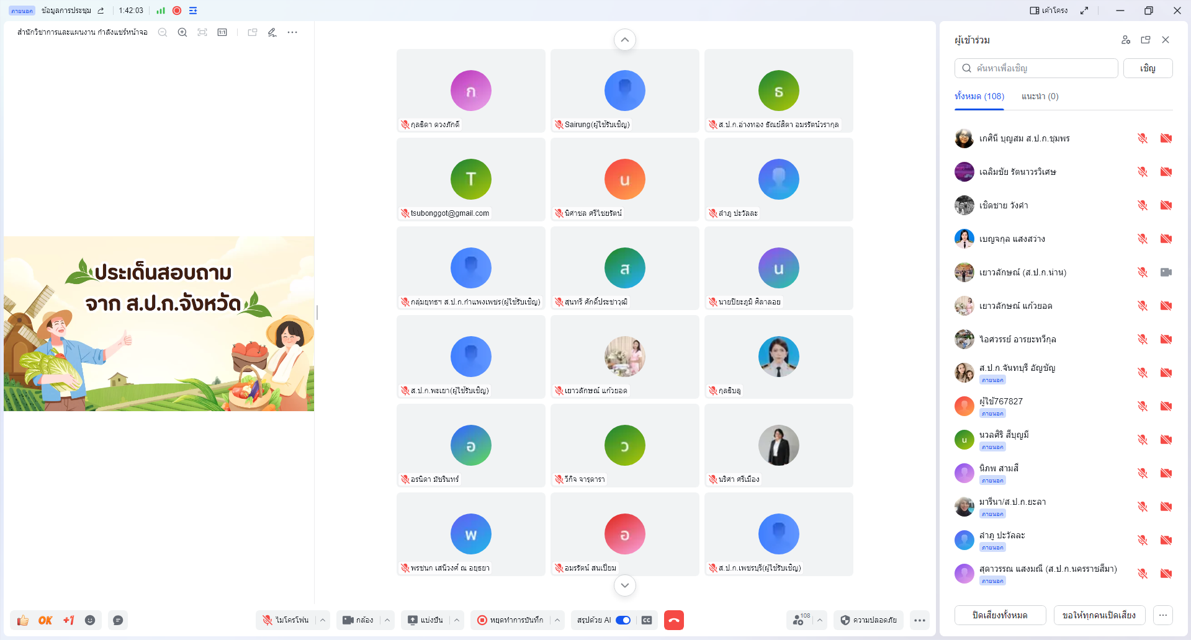Image resolution: width=1191 pixels, height=640 pixels.
Task: Switch to the แนะนำ (0) tab
Action: [1040, 96]
